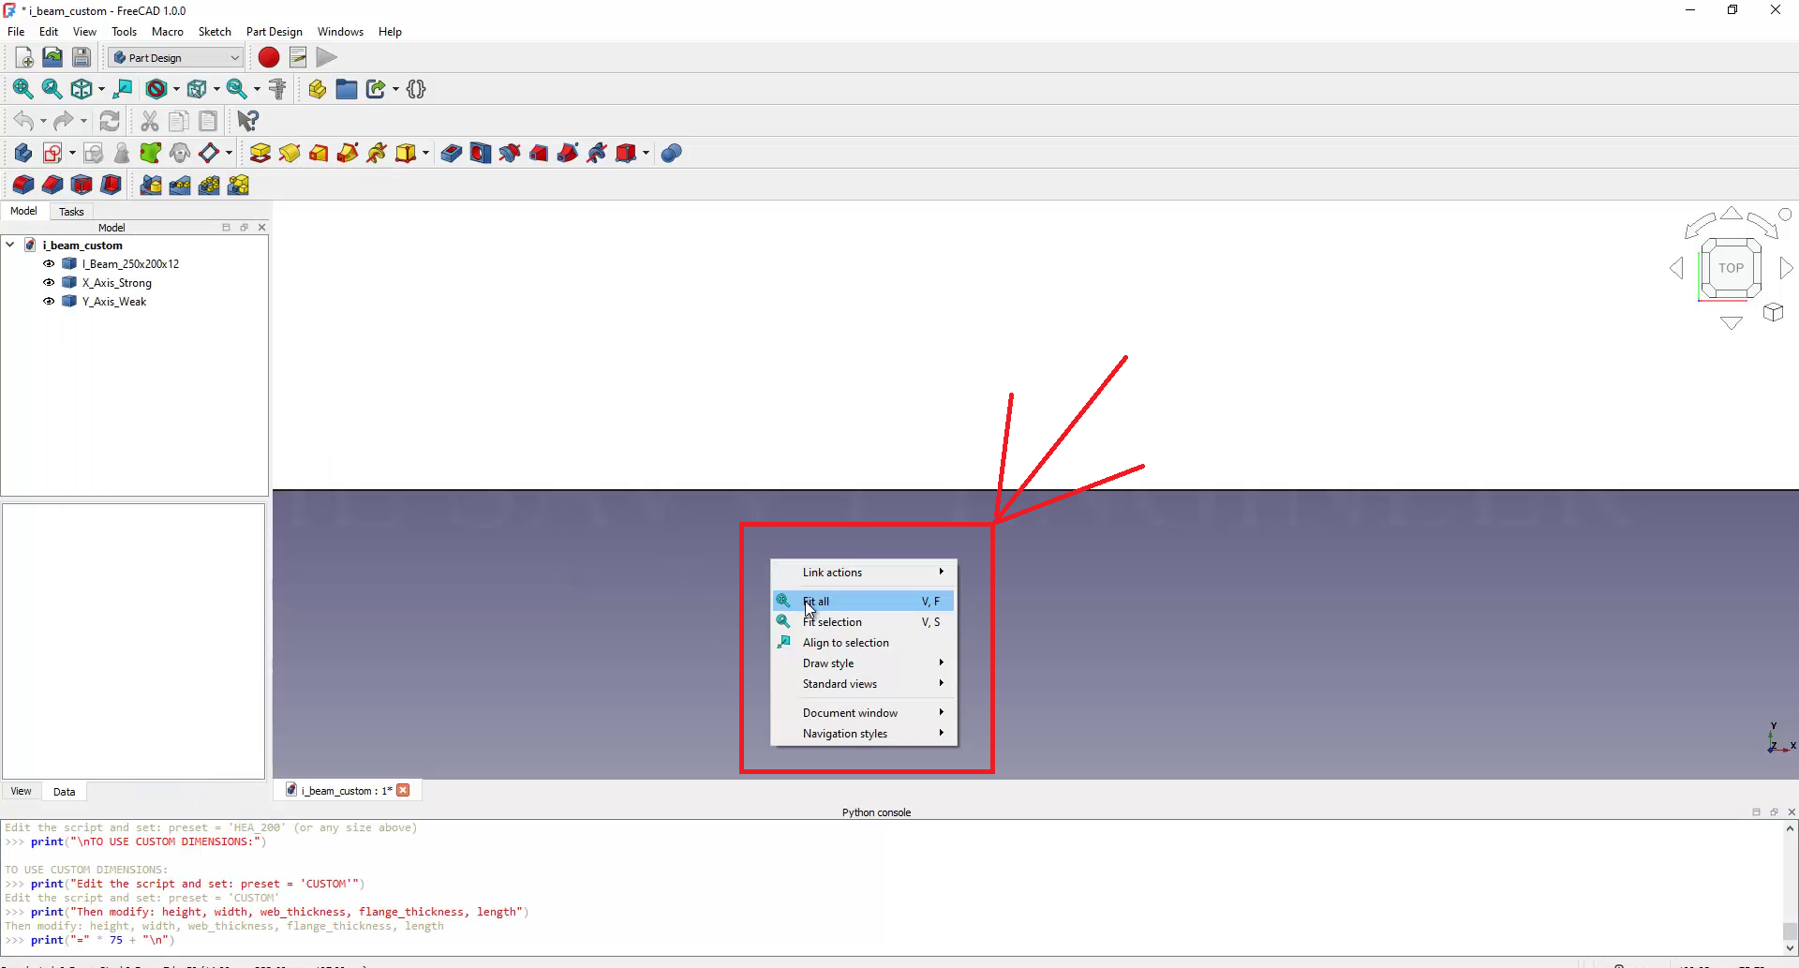Click the Save document icon
The image size is (1799, 968).
click(x=82, y=58)
